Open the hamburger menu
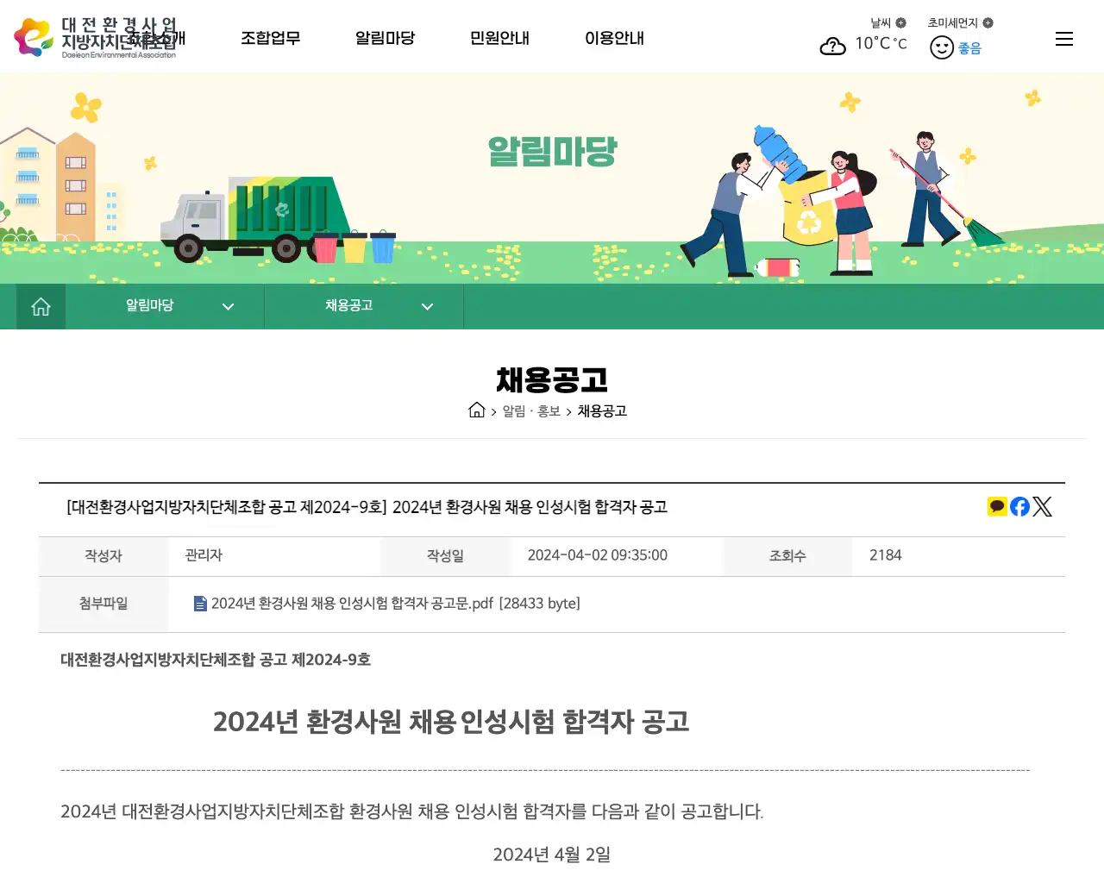The height and width of the screenshot is (883, 1104). coord(1063,38)
